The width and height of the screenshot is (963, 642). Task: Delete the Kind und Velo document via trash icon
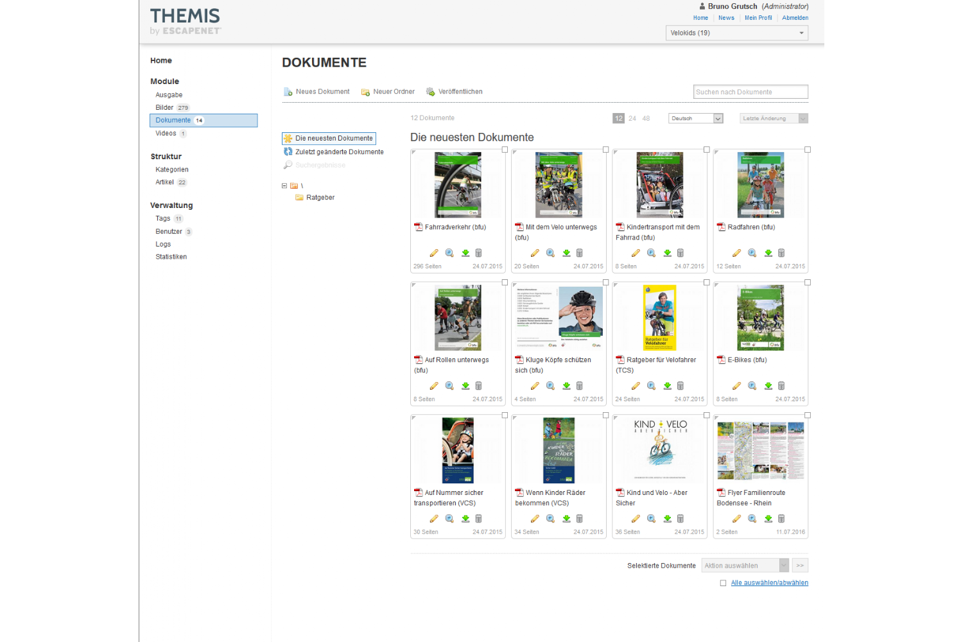(x=681, y=519)
